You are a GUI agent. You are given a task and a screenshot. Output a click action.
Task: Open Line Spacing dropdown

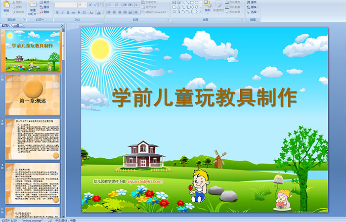[x=136, y=5]
